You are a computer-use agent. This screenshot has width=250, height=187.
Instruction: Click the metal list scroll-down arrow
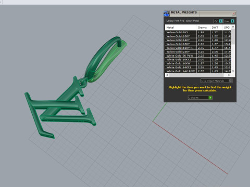click(233, 71)
